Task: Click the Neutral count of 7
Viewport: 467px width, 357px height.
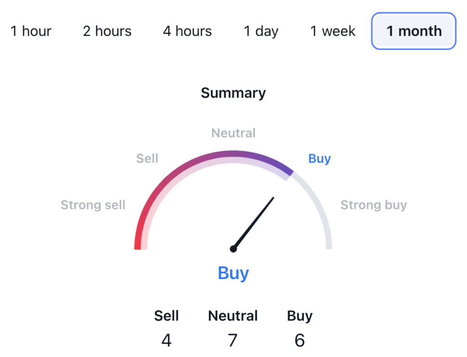Action: tap(233, 340)
